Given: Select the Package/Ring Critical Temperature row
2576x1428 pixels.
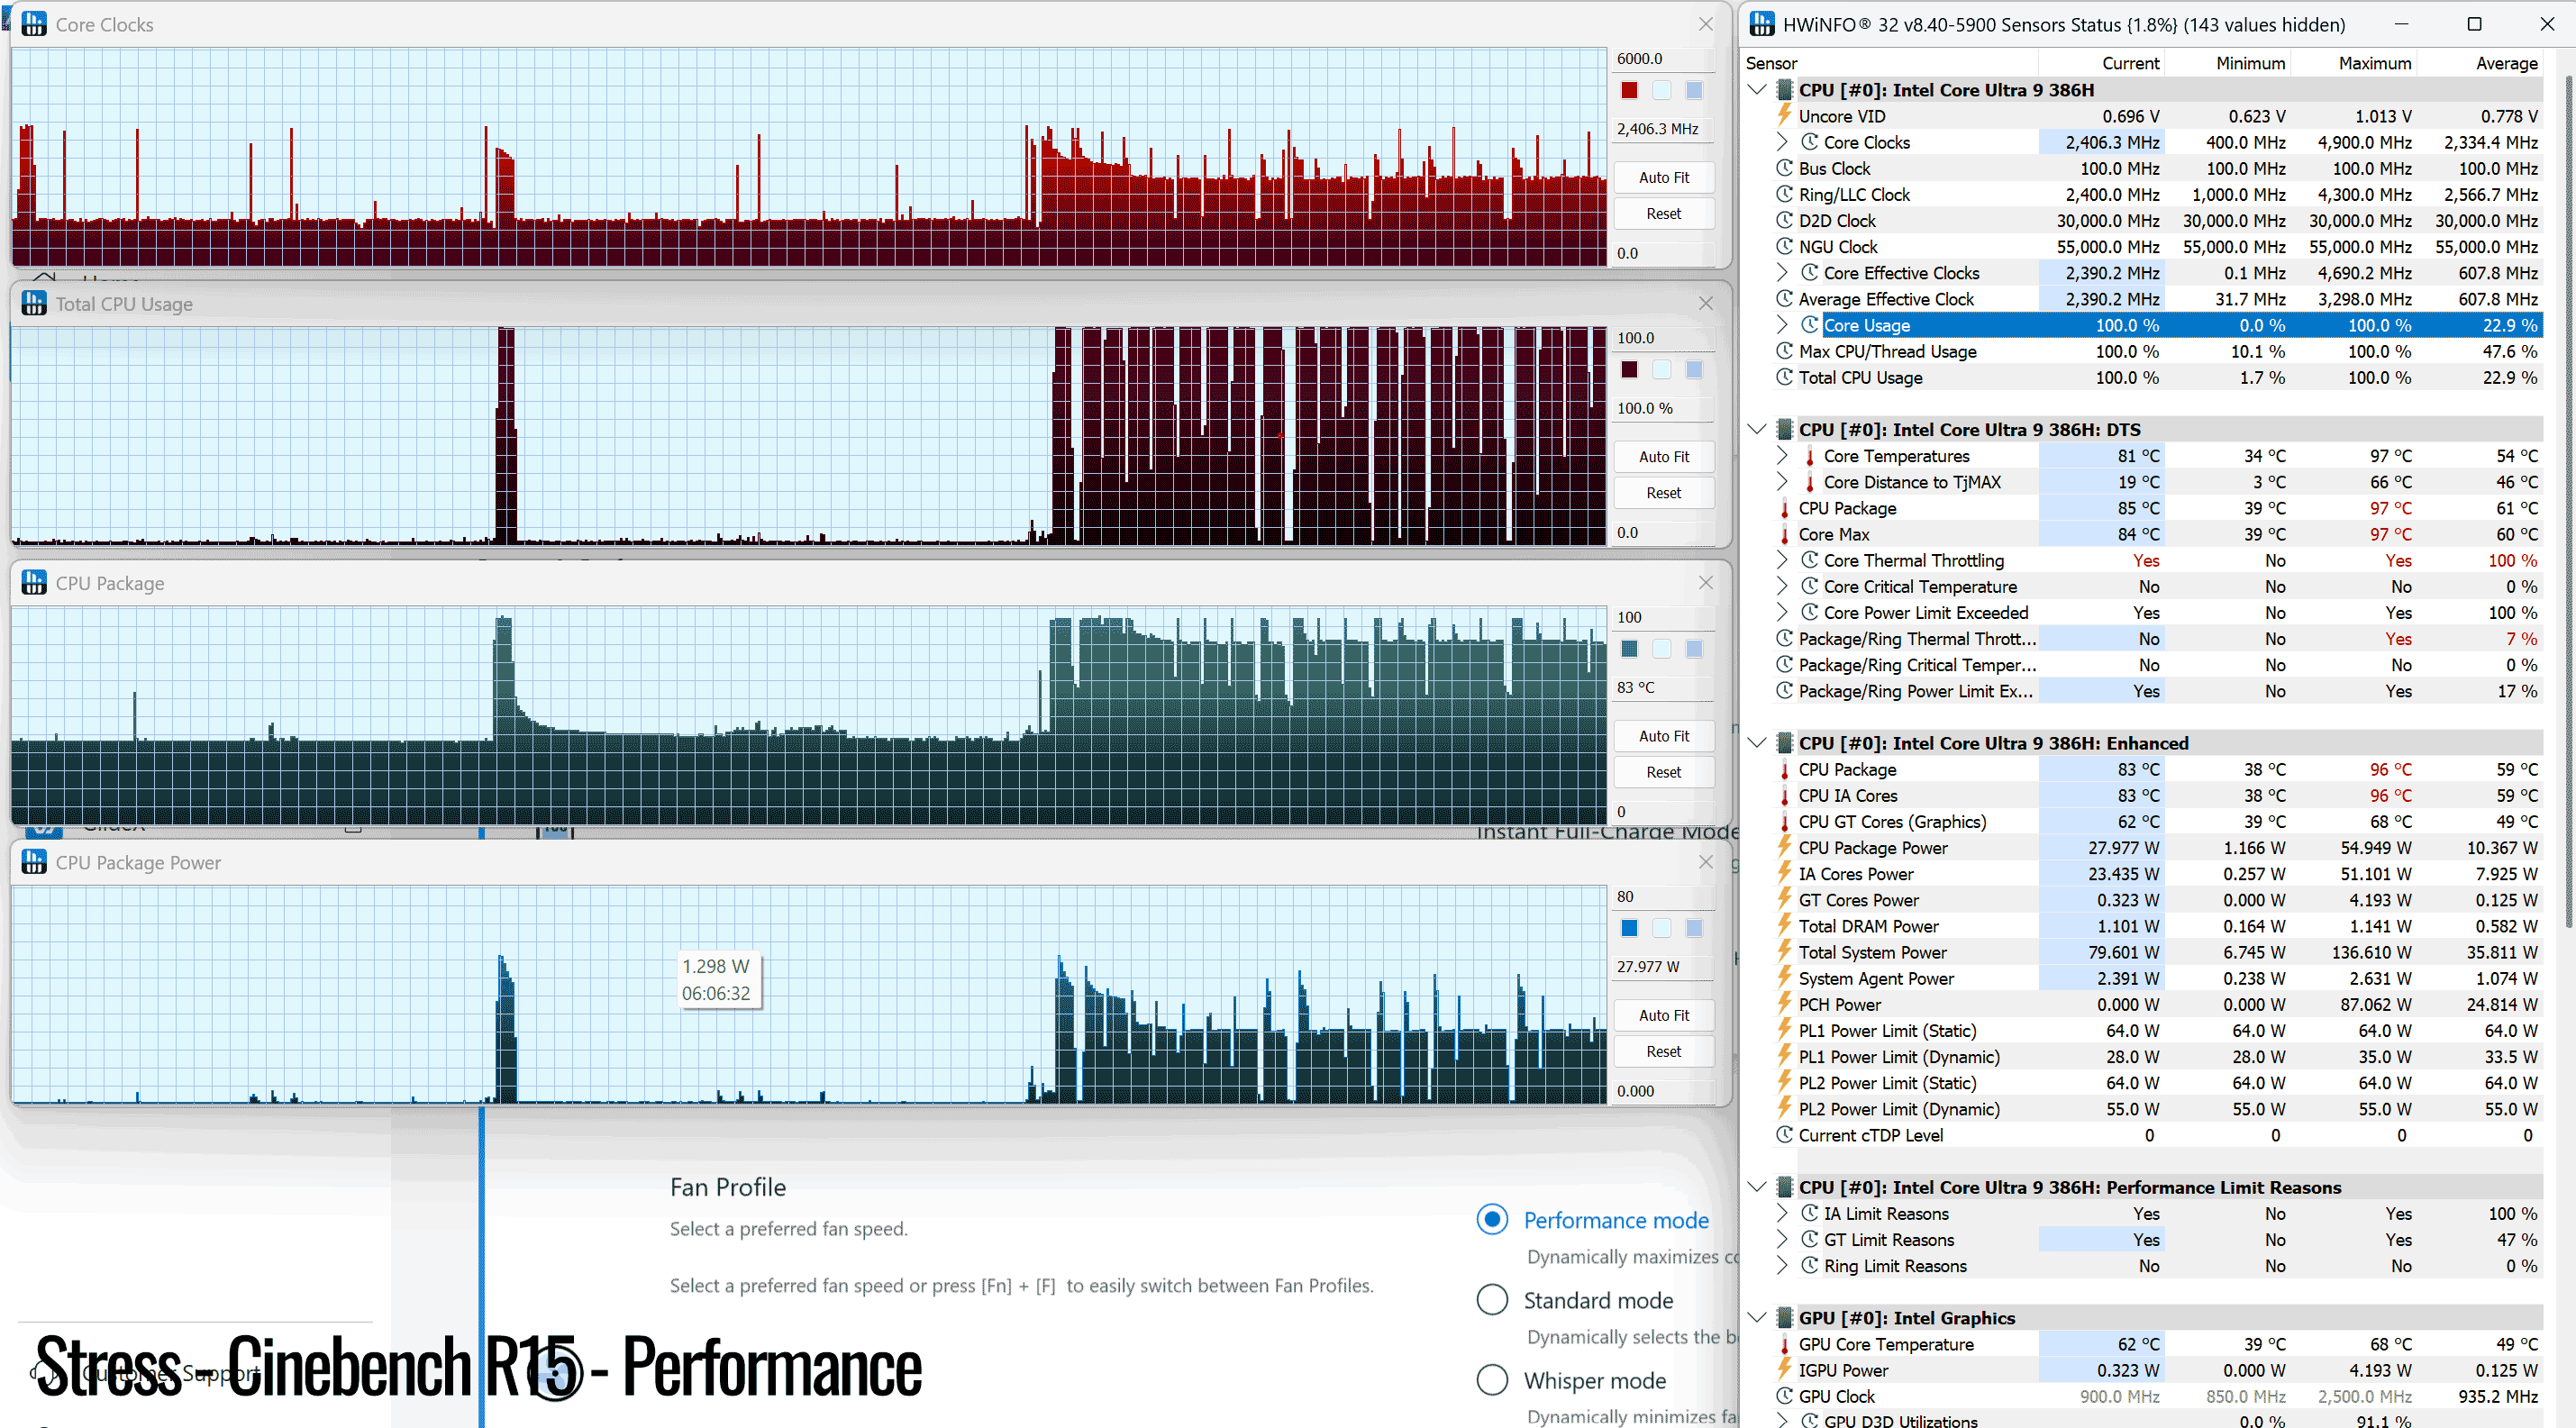Looking at the screenshot, I should pos(2158,665).
